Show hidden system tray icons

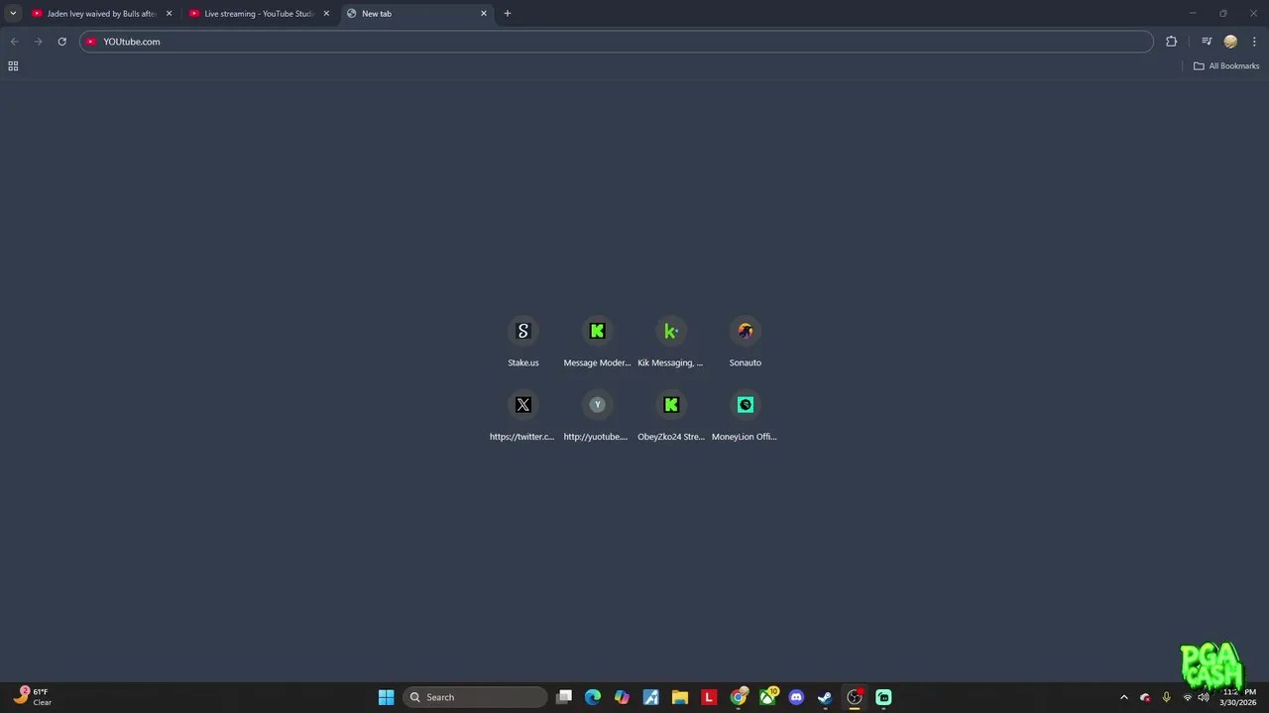1123,697
